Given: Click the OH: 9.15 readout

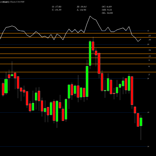Looking at the screenshot, I should point(107,10).
